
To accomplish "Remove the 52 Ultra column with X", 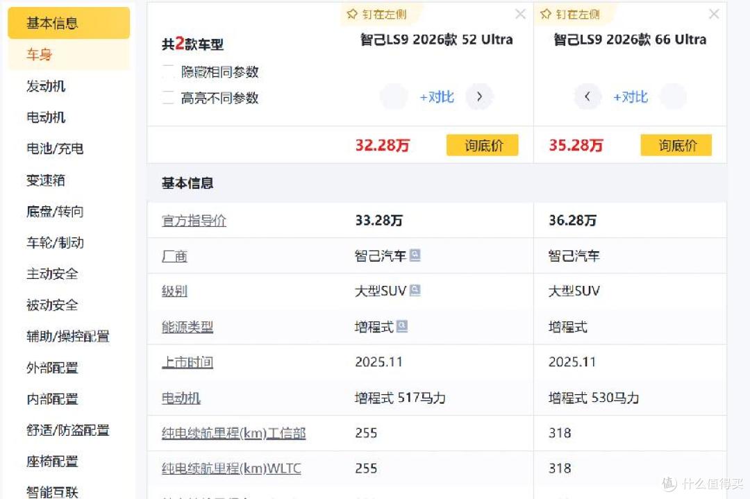I will click(x=520, y=15).
